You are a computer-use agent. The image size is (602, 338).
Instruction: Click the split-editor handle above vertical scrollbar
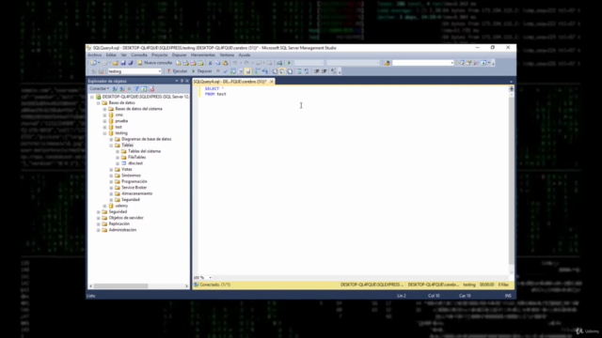pos(512,89)
